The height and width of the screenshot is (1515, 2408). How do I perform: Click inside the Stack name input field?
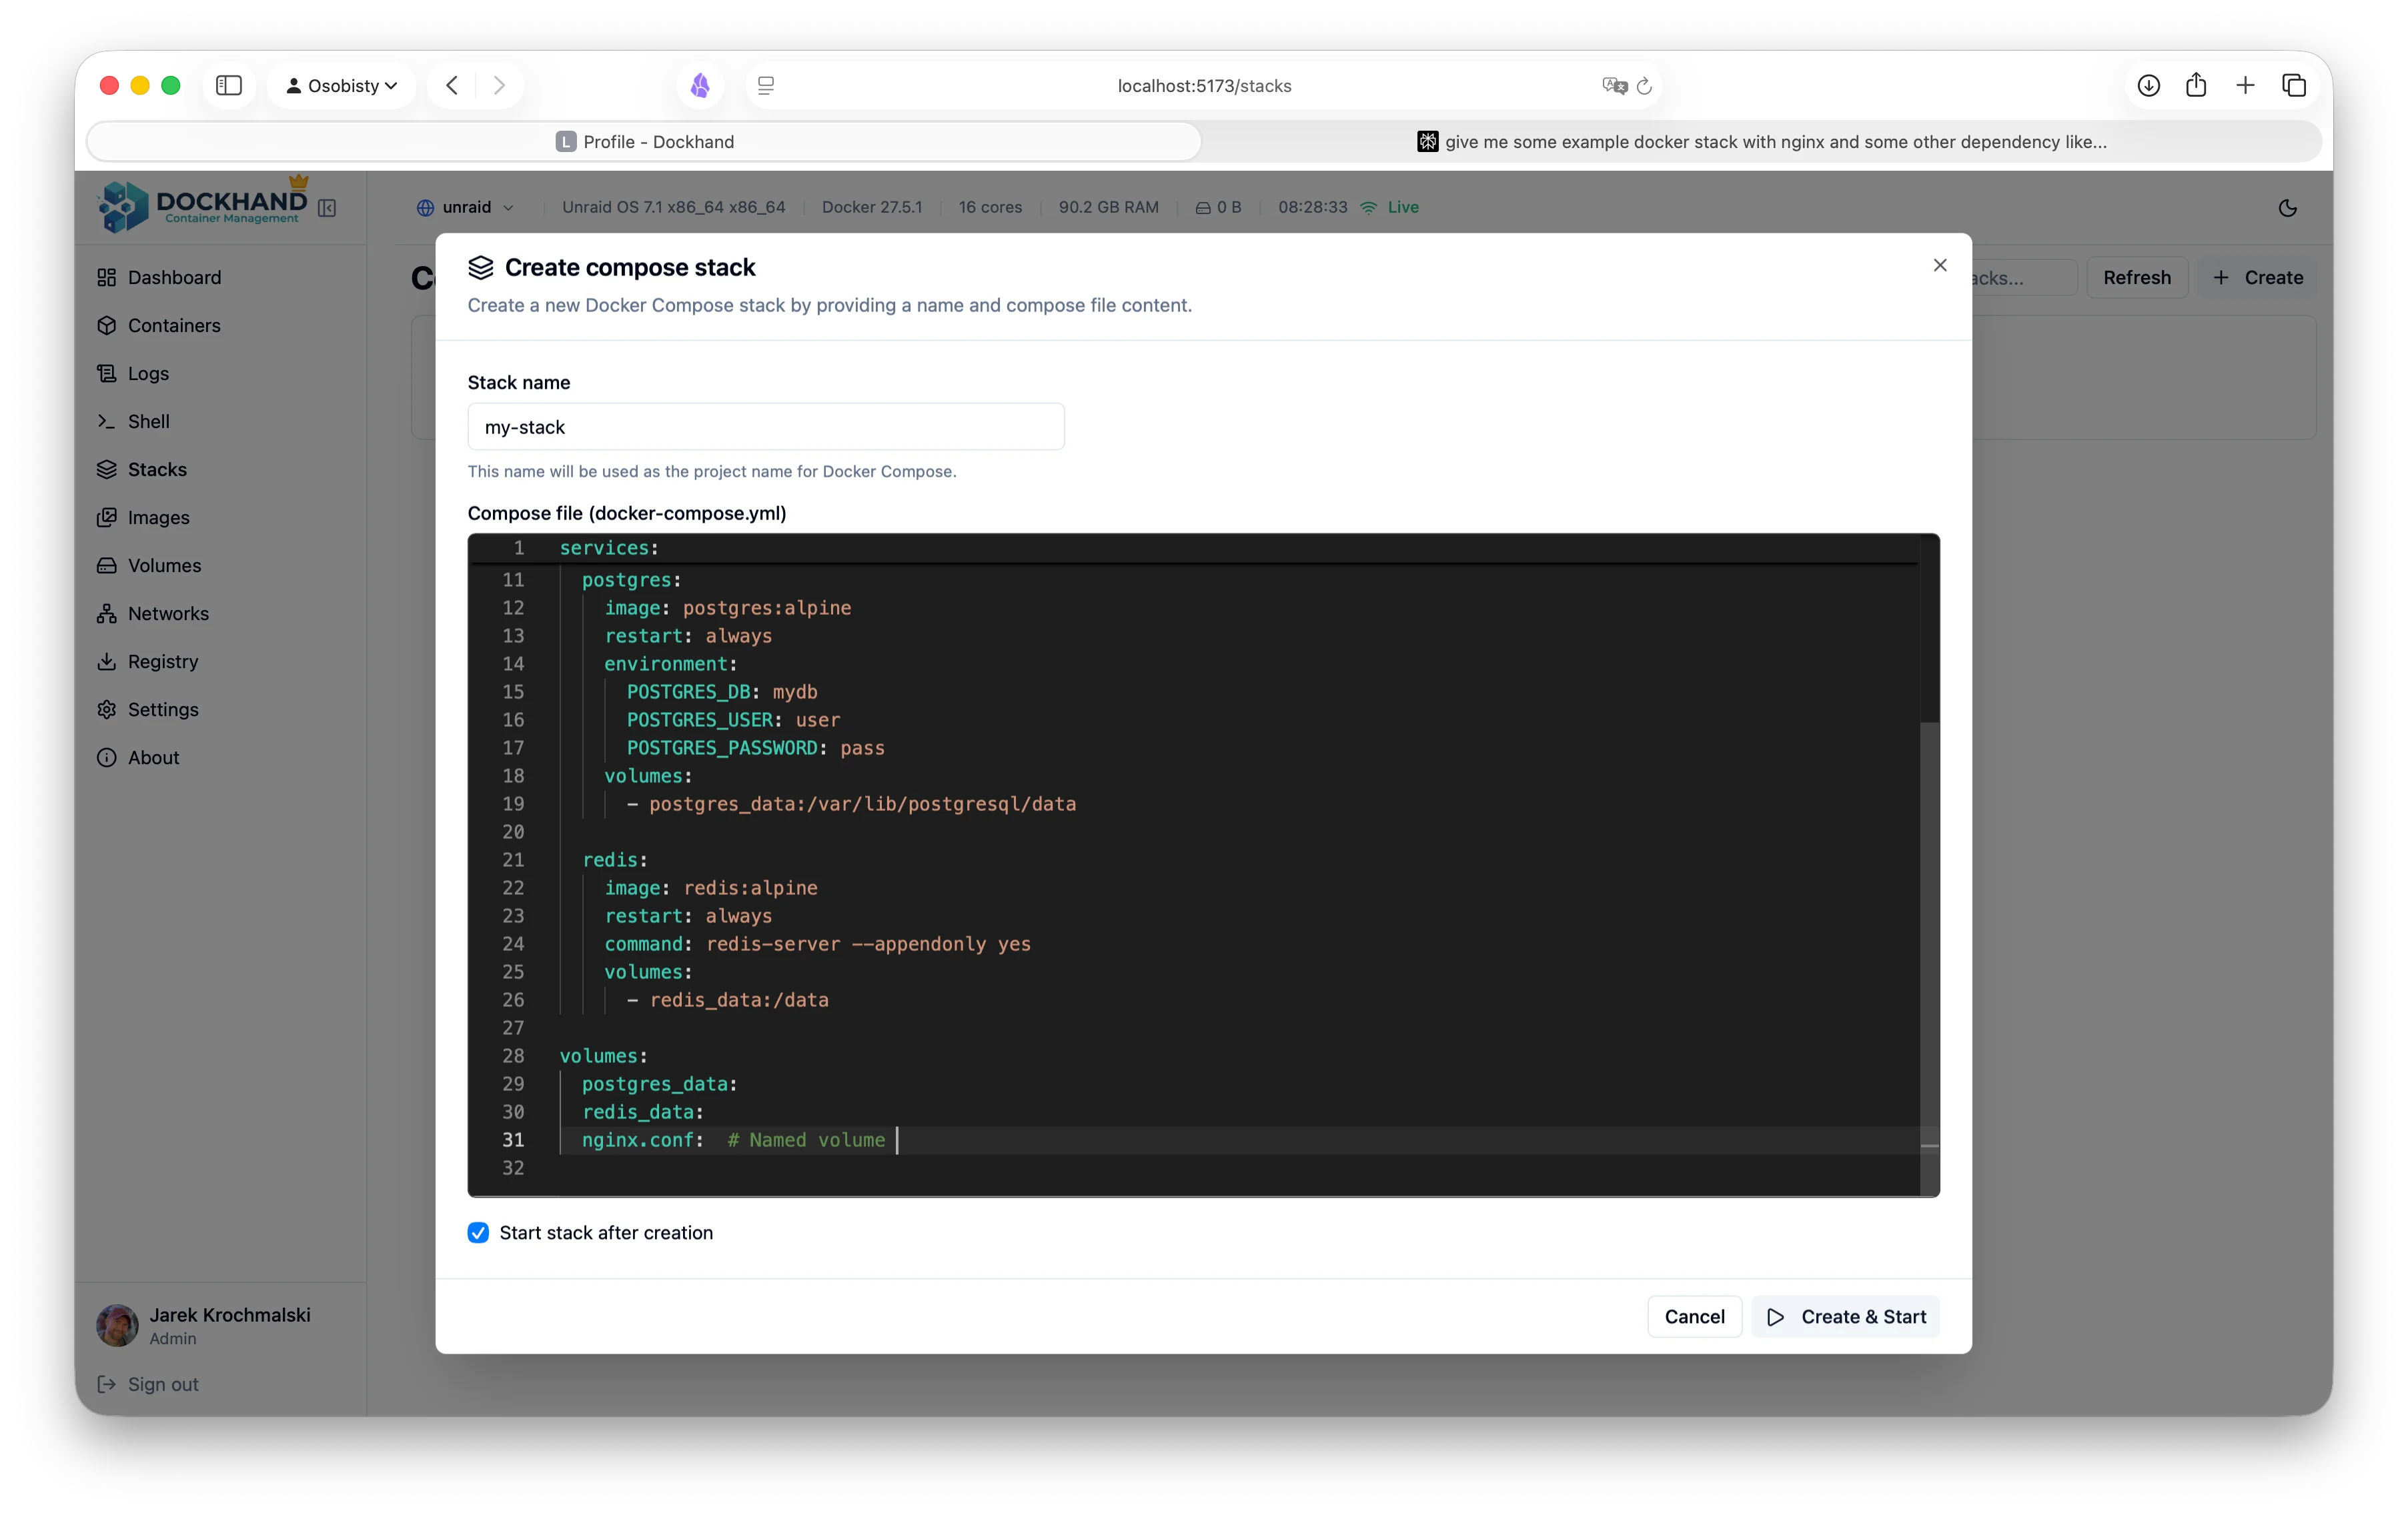tap(765, 427)
